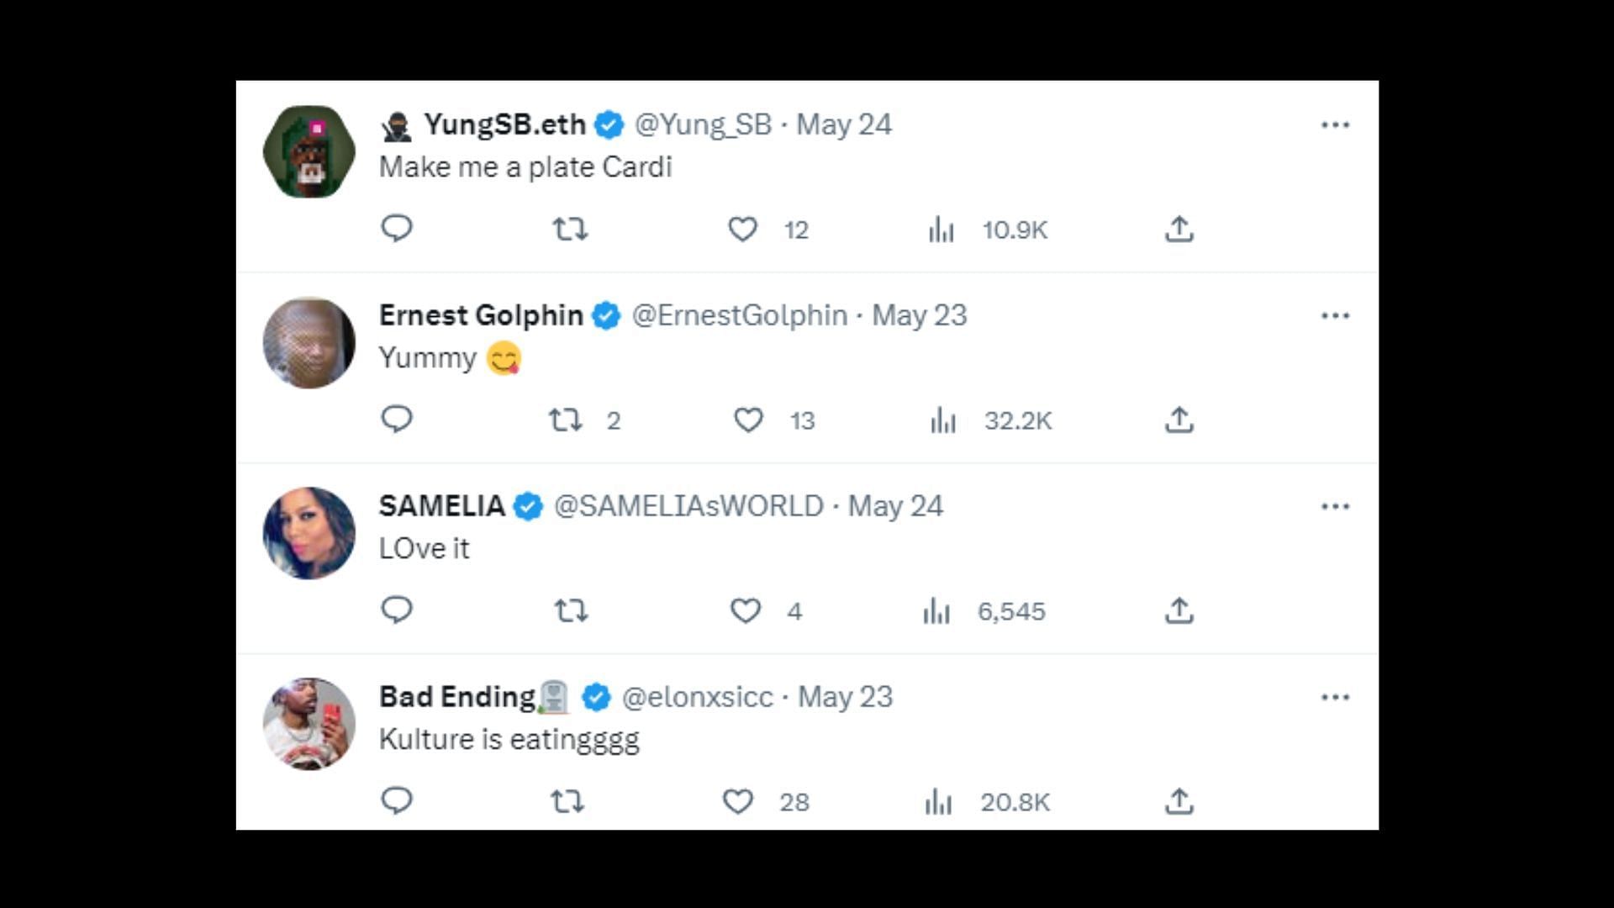Open Bad Ending's profile picture

(309, 724)
